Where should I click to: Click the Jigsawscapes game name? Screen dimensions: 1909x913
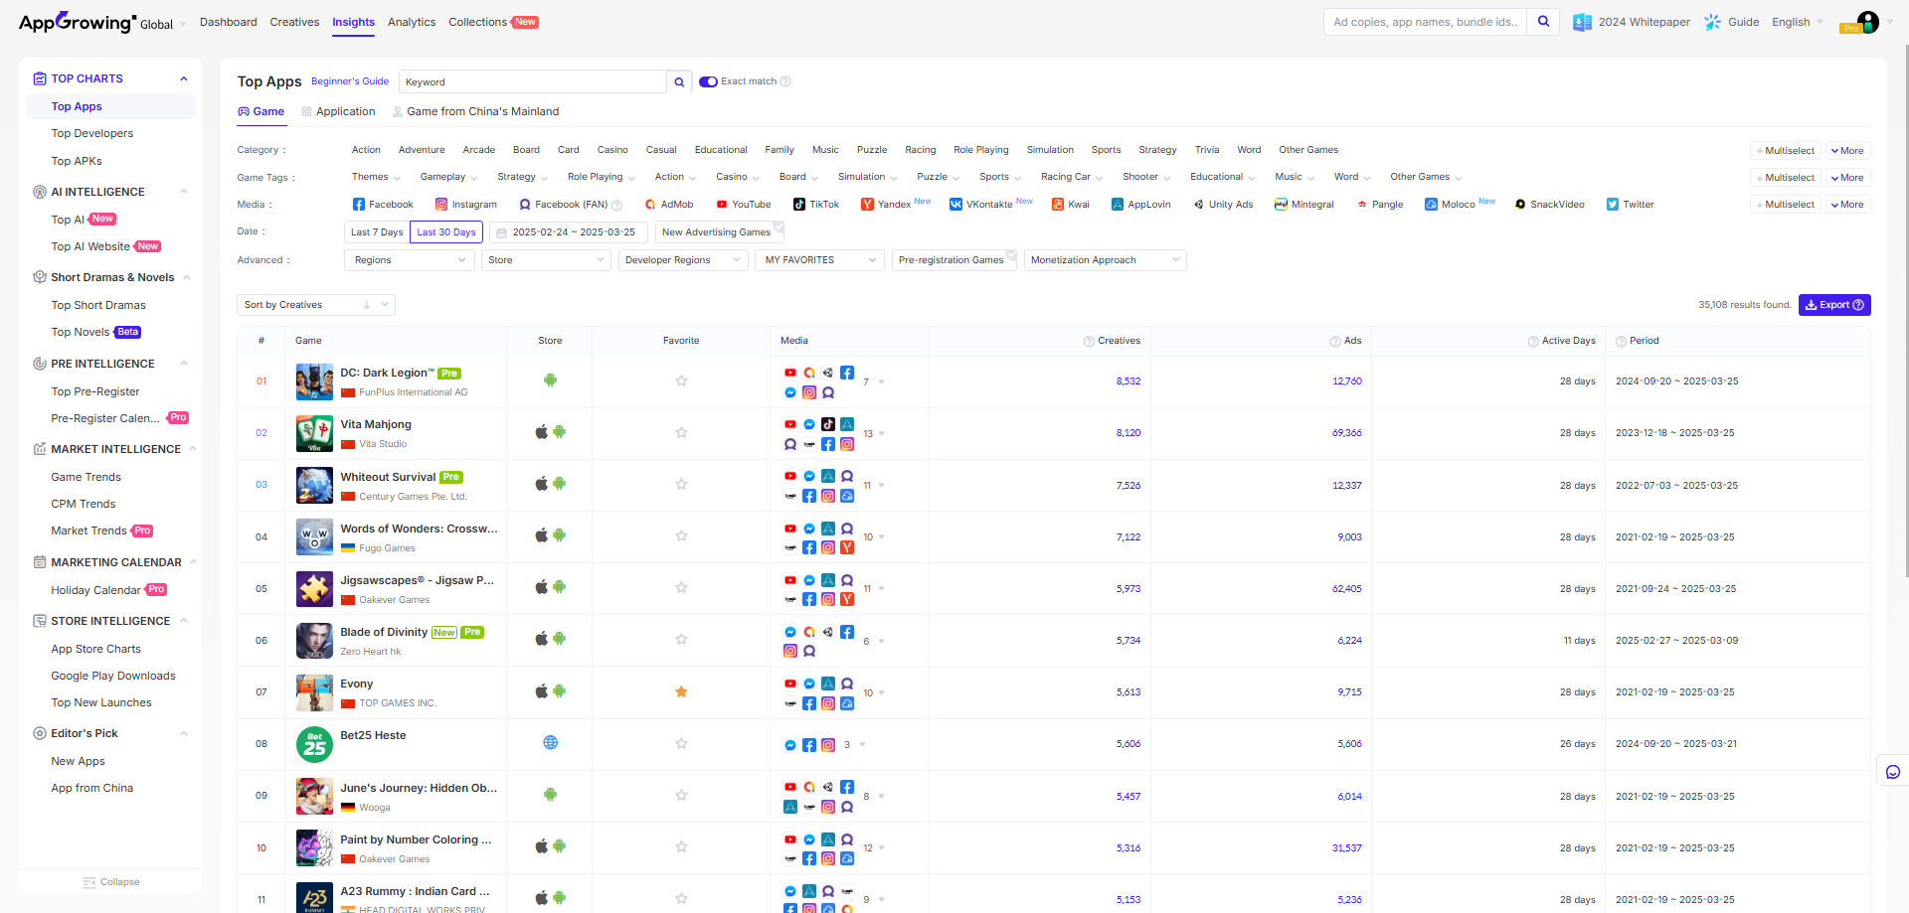(x=418, y=581)
